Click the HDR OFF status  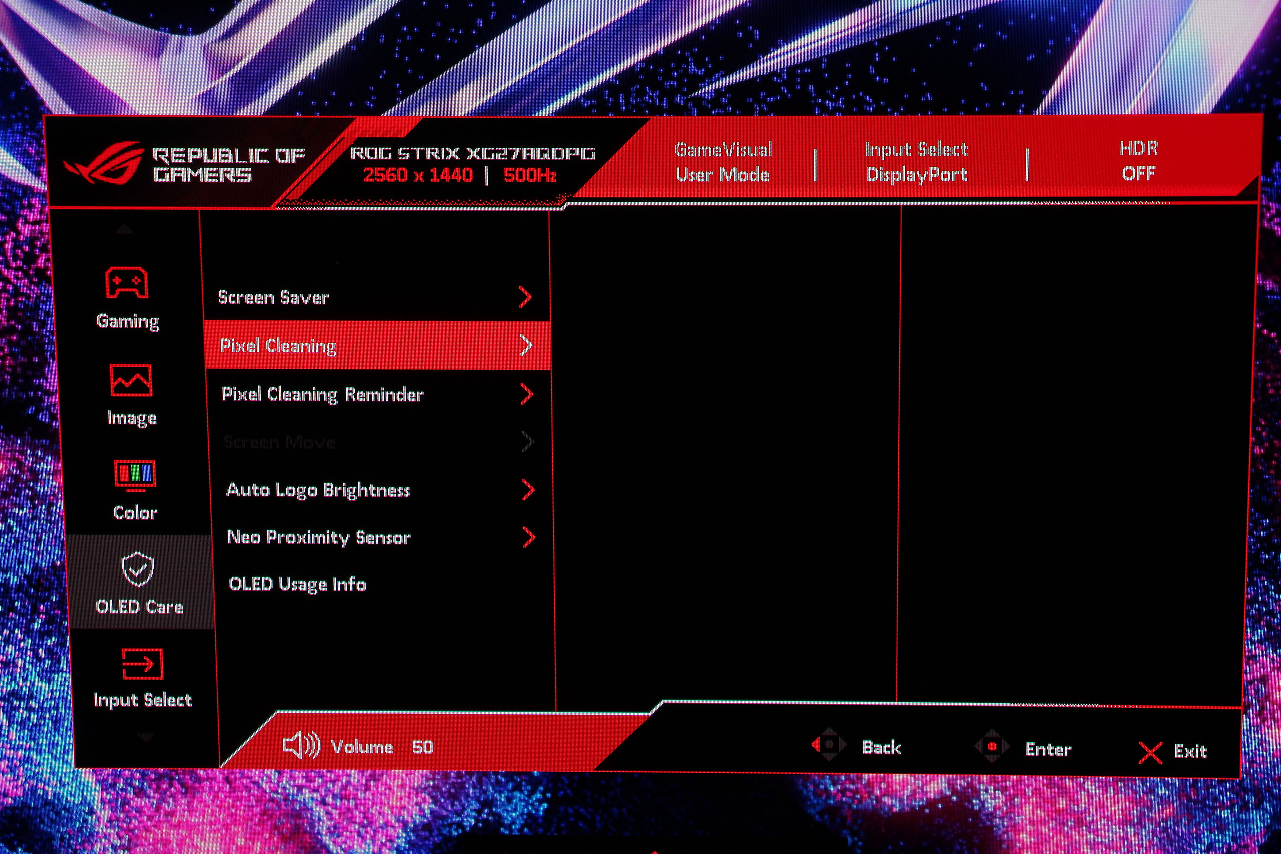click(1138, 161)
